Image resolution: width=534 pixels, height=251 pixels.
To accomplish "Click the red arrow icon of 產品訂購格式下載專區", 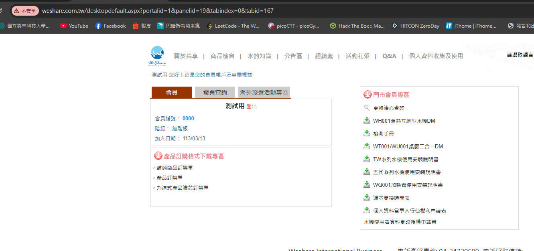I will (x=158, y=156).
